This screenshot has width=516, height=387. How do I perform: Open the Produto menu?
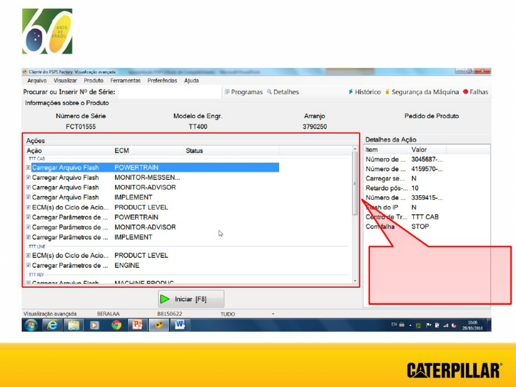[x=93, y=81]
